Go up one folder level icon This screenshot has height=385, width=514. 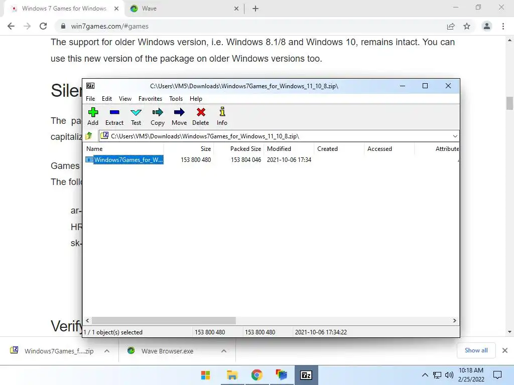click(88, 136)
